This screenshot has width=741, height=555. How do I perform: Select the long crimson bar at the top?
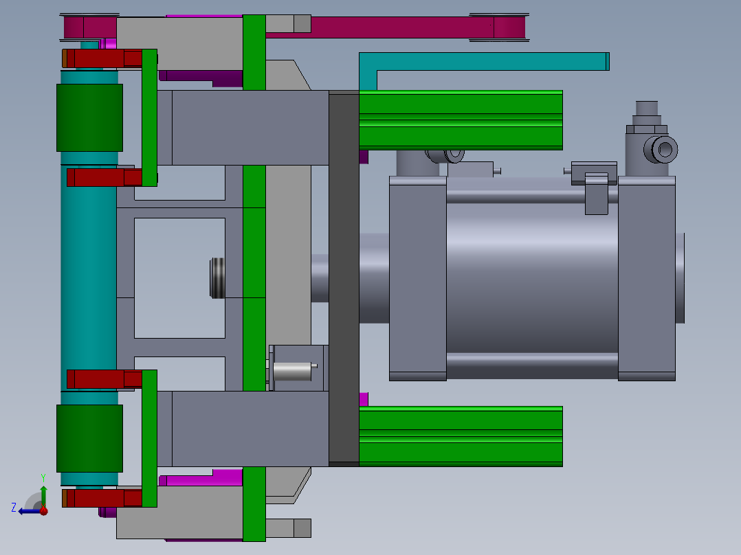click(395, 27)
